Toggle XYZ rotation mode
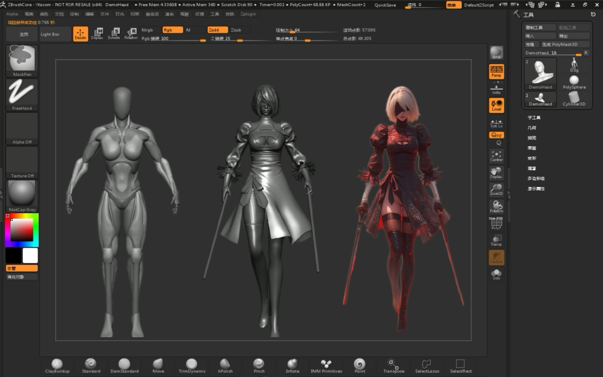This screenshot has height=377, width=603. pos(497,135)
